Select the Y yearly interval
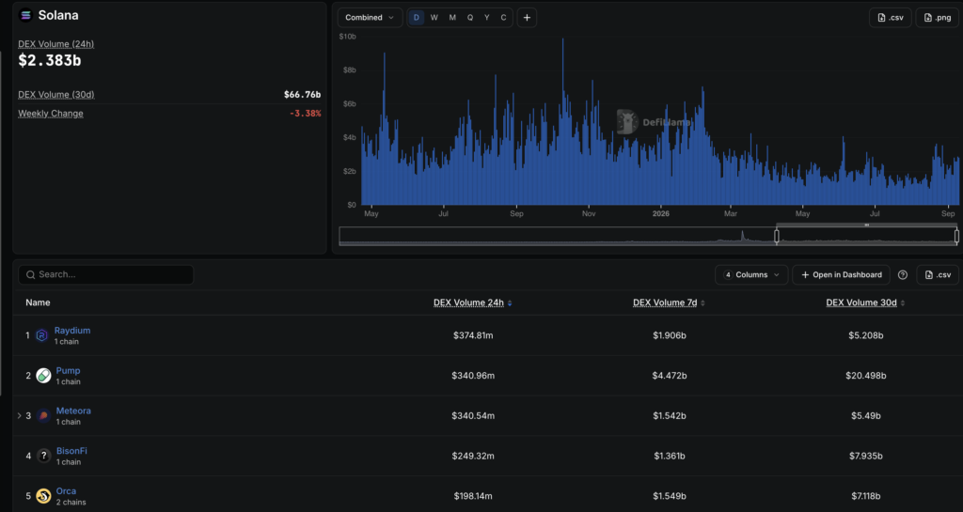 pos(486,18)
